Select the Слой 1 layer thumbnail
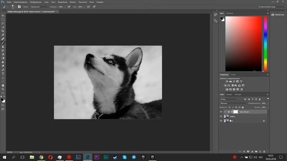This screenshot has width=287, height=161. [x=226, y=116]
